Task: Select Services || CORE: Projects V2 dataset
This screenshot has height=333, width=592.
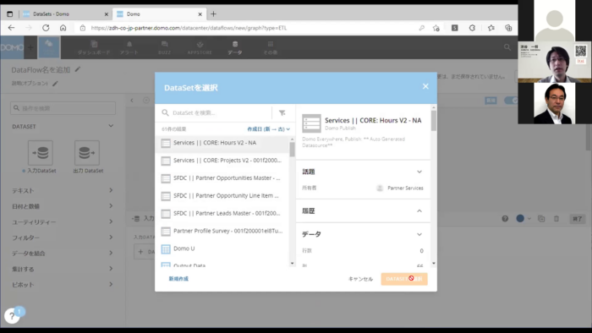Action: pos(222,161)
